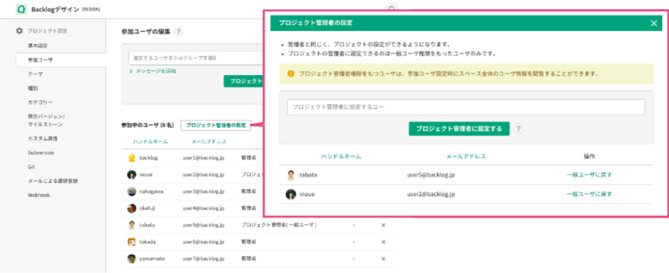Click the nakagawa handle name
669x273 pixels.
pyautogui.click(x=151, y=191)
